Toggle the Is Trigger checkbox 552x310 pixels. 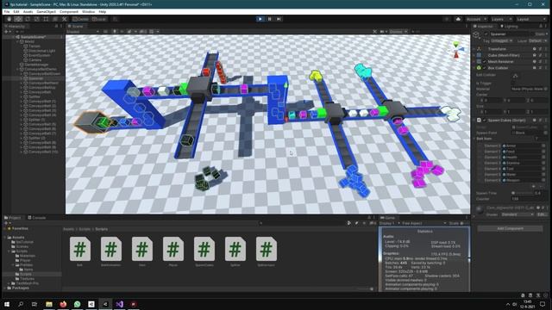(x=514, y=83)
